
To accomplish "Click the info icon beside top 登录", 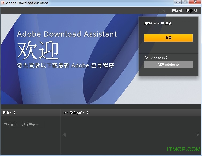I will pos(196,11).
